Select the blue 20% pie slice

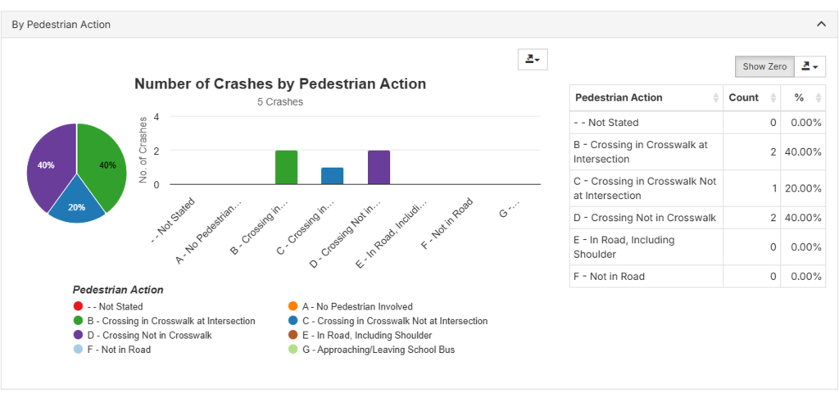[76, 206]
